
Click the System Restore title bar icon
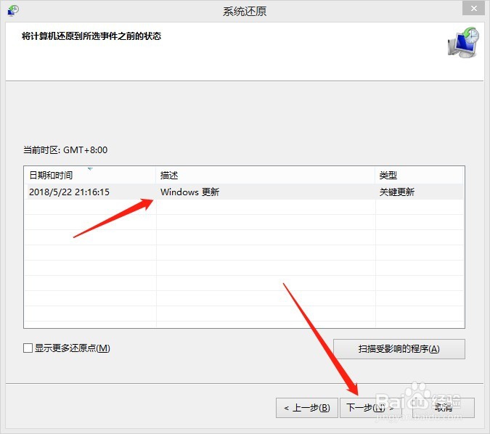pos(13,10)
